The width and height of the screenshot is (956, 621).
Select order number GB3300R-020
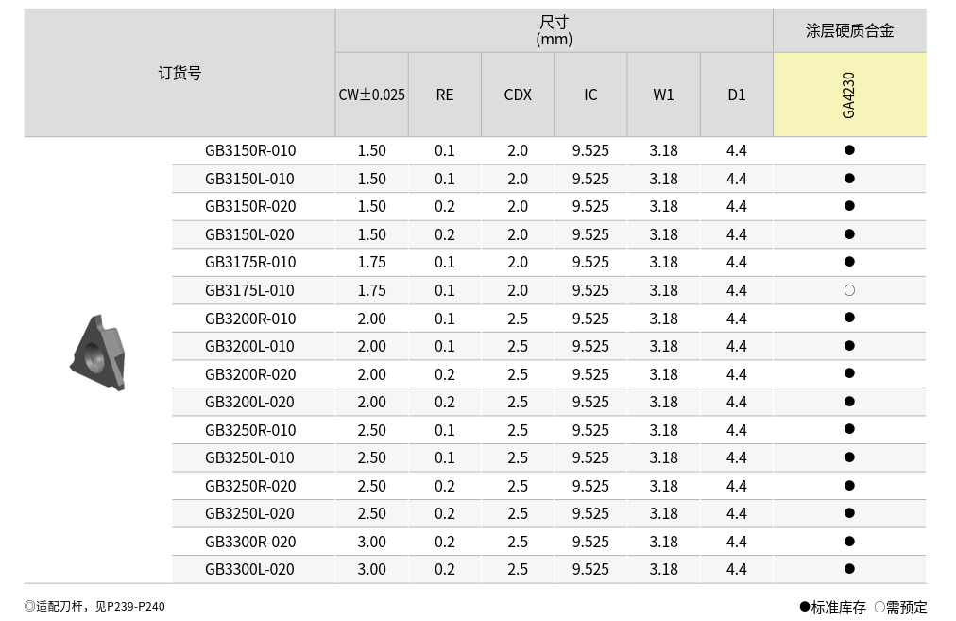pyautogui.click(x=250, y=542)
